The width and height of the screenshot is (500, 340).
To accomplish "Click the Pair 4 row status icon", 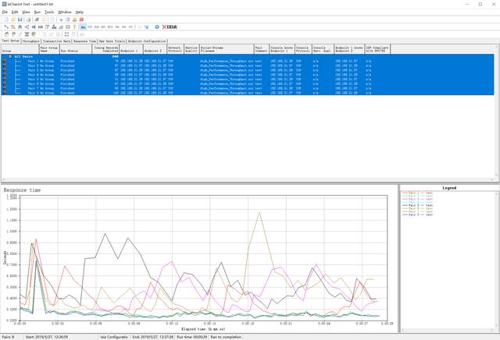I will click(5, 74).
